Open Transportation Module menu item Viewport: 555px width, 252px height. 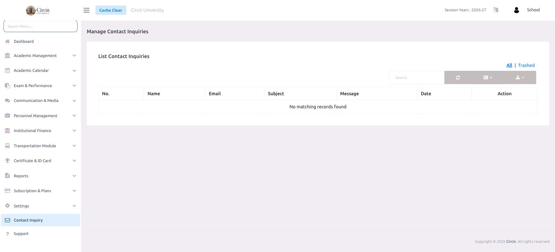(40, 146)
